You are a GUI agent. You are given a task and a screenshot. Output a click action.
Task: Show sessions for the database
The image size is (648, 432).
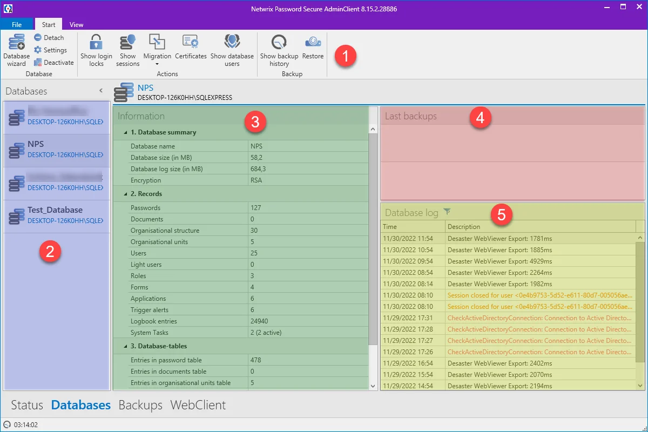[128, 50]
